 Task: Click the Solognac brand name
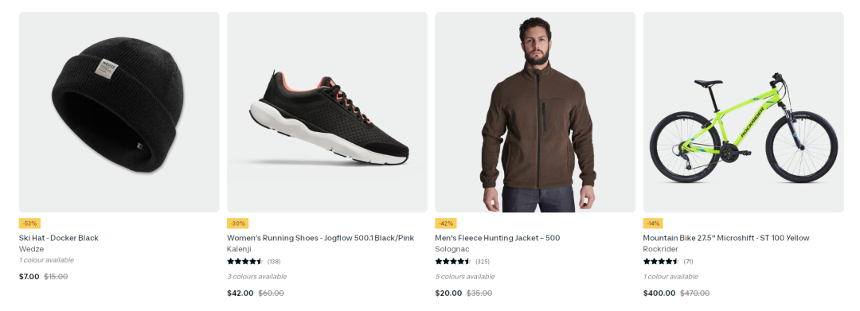pos(452,249)
